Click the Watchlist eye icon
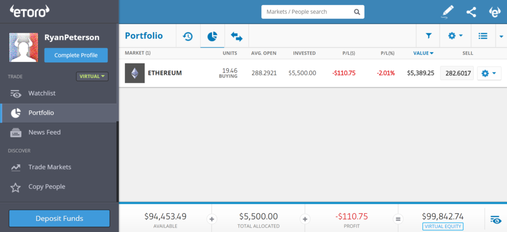This screenshot has height=232, width=507. tap(15, 94)
